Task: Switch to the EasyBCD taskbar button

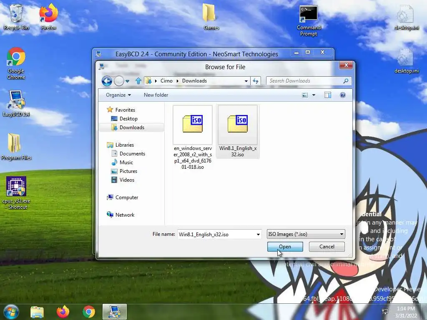Action: coord(115,312)
